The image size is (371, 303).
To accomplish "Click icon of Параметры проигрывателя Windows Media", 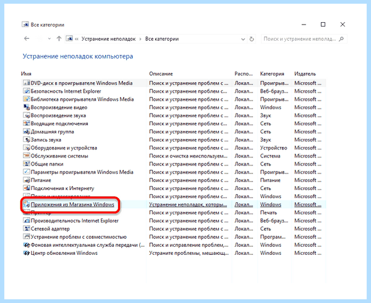I will click(x=27, y=172).
